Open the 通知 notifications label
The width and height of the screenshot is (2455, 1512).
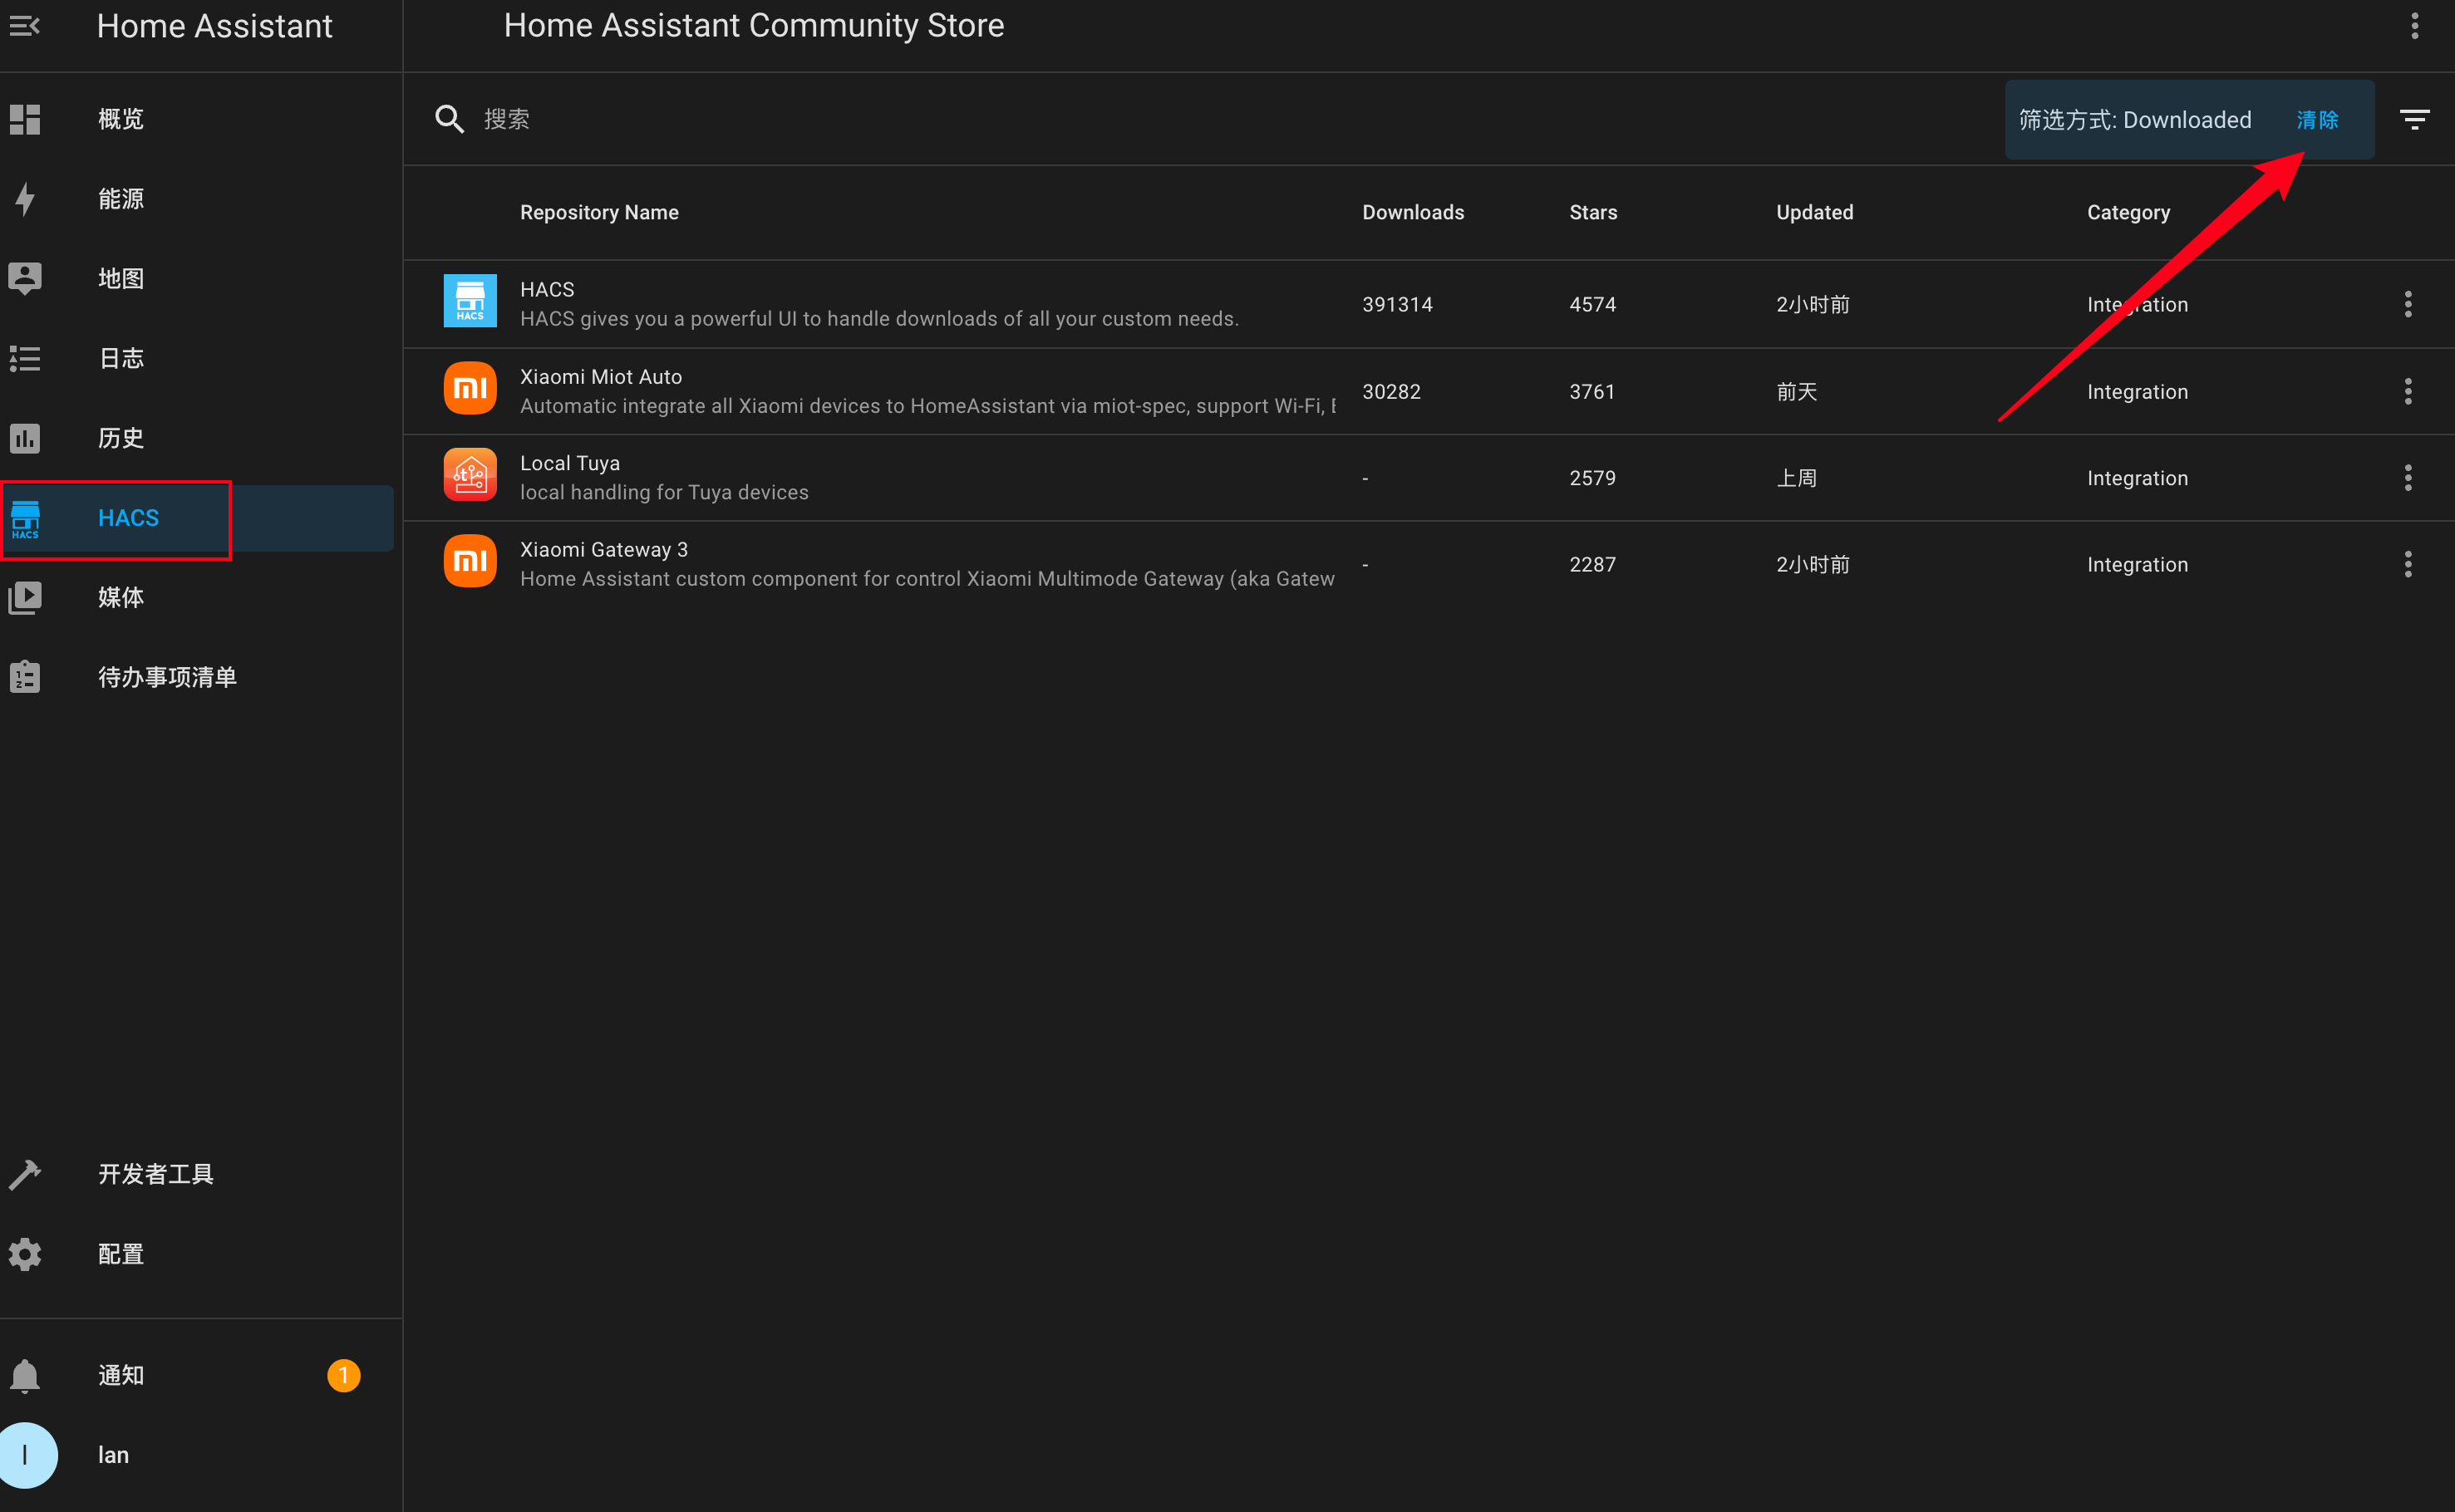pos(121,1375)
